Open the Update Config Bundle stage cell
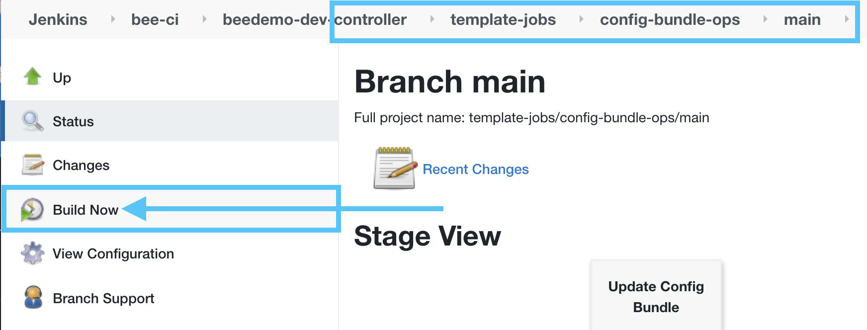 click(656, 296)
